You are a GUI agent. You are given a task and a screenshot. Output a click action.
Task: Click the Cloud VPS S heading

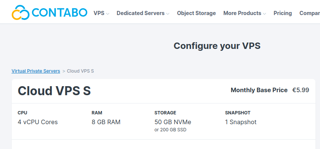pyautogui.click(x=54, y=91)
